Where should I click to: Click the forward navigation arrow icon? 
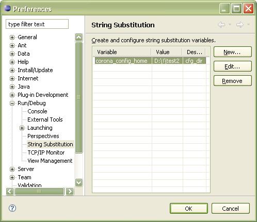coord(240,25)
